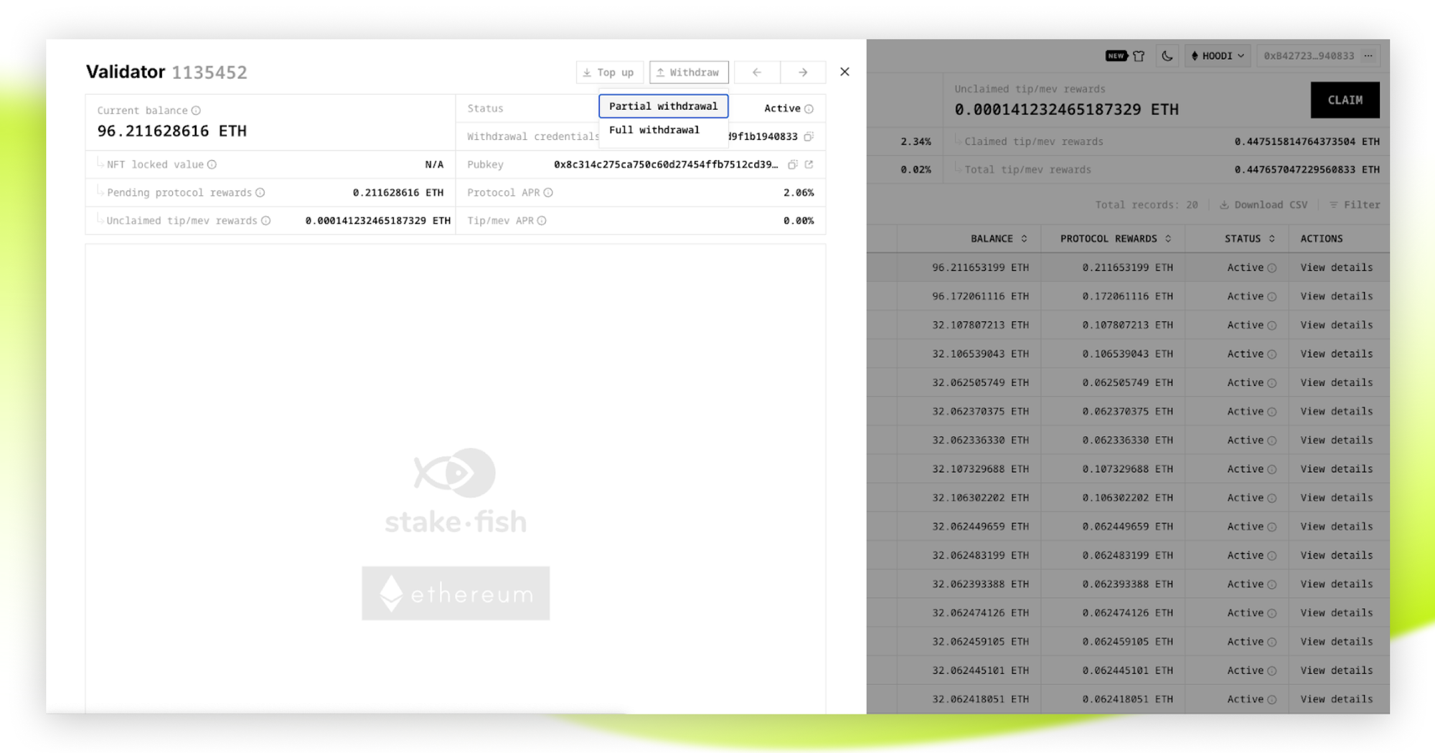This screenshot has height=753, width=1435.
Task: Copy the validator Pubkey
Action: tap(793, 165)
